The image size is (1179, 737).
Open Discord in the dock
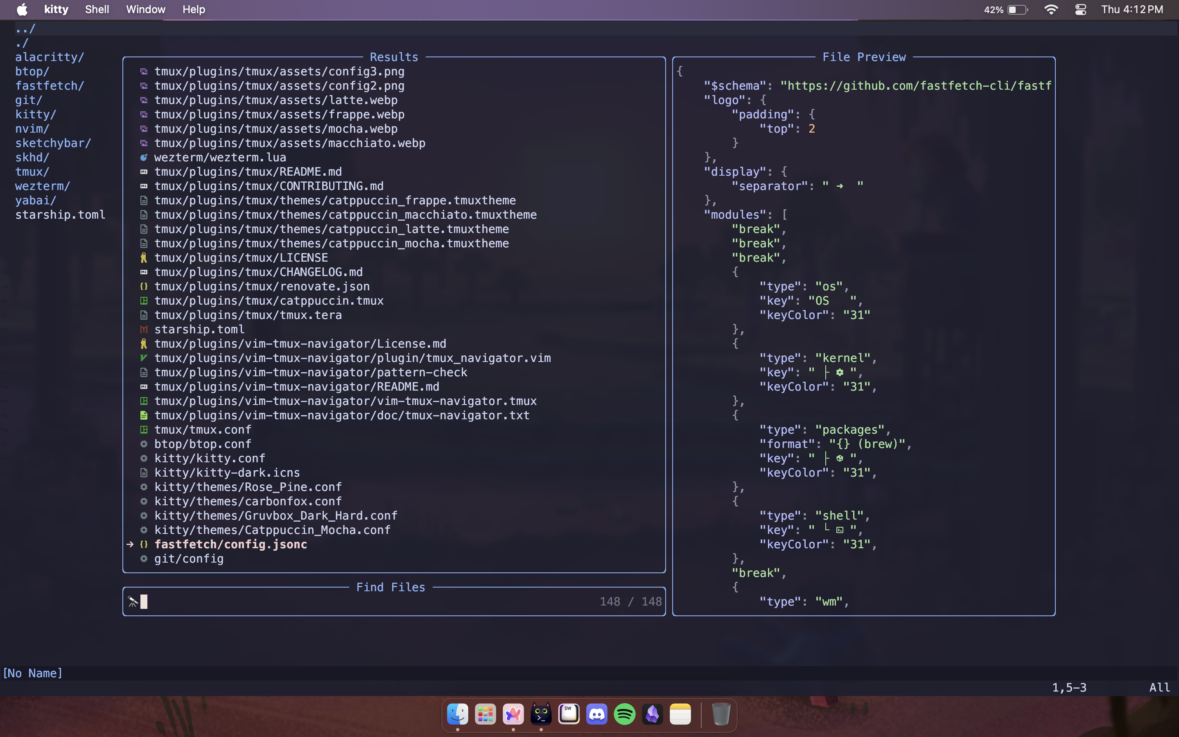[597, 714]
